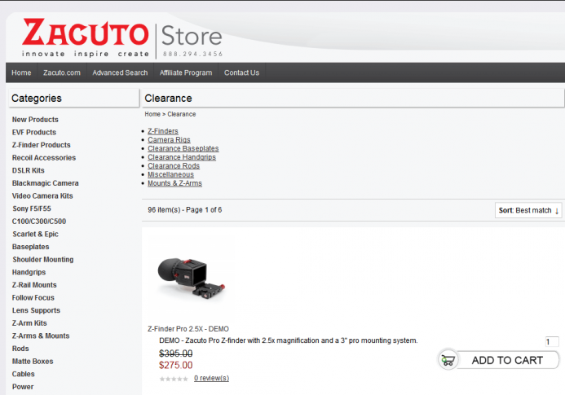This screenshot has height=395, width=565.
Task: Open the Camera Rigs subcategory link
Action: click(169, 140)
